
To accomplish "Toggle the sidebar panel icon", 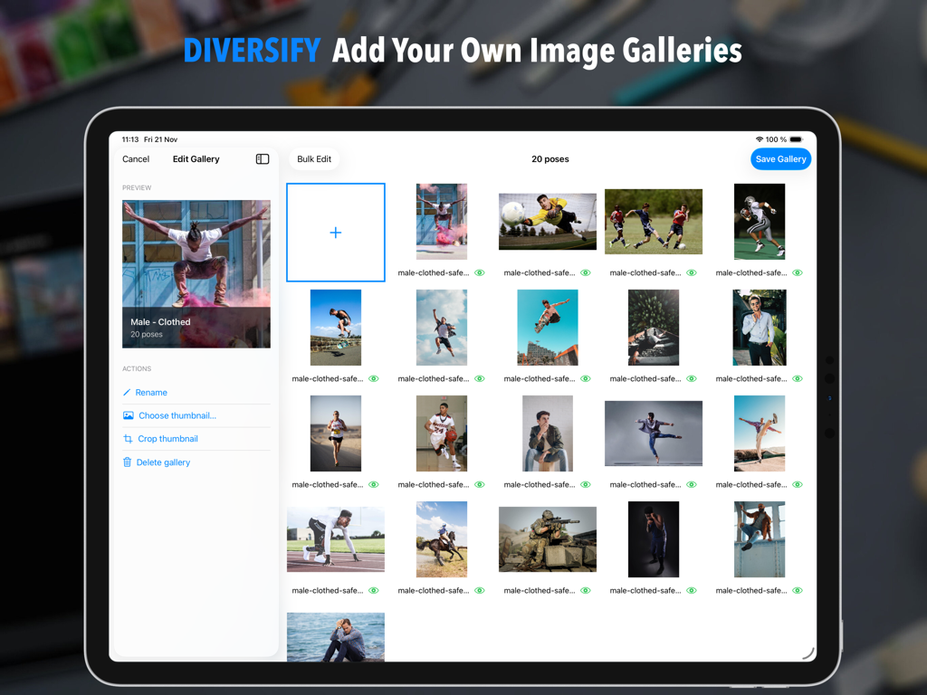I will tap(263, 159).
